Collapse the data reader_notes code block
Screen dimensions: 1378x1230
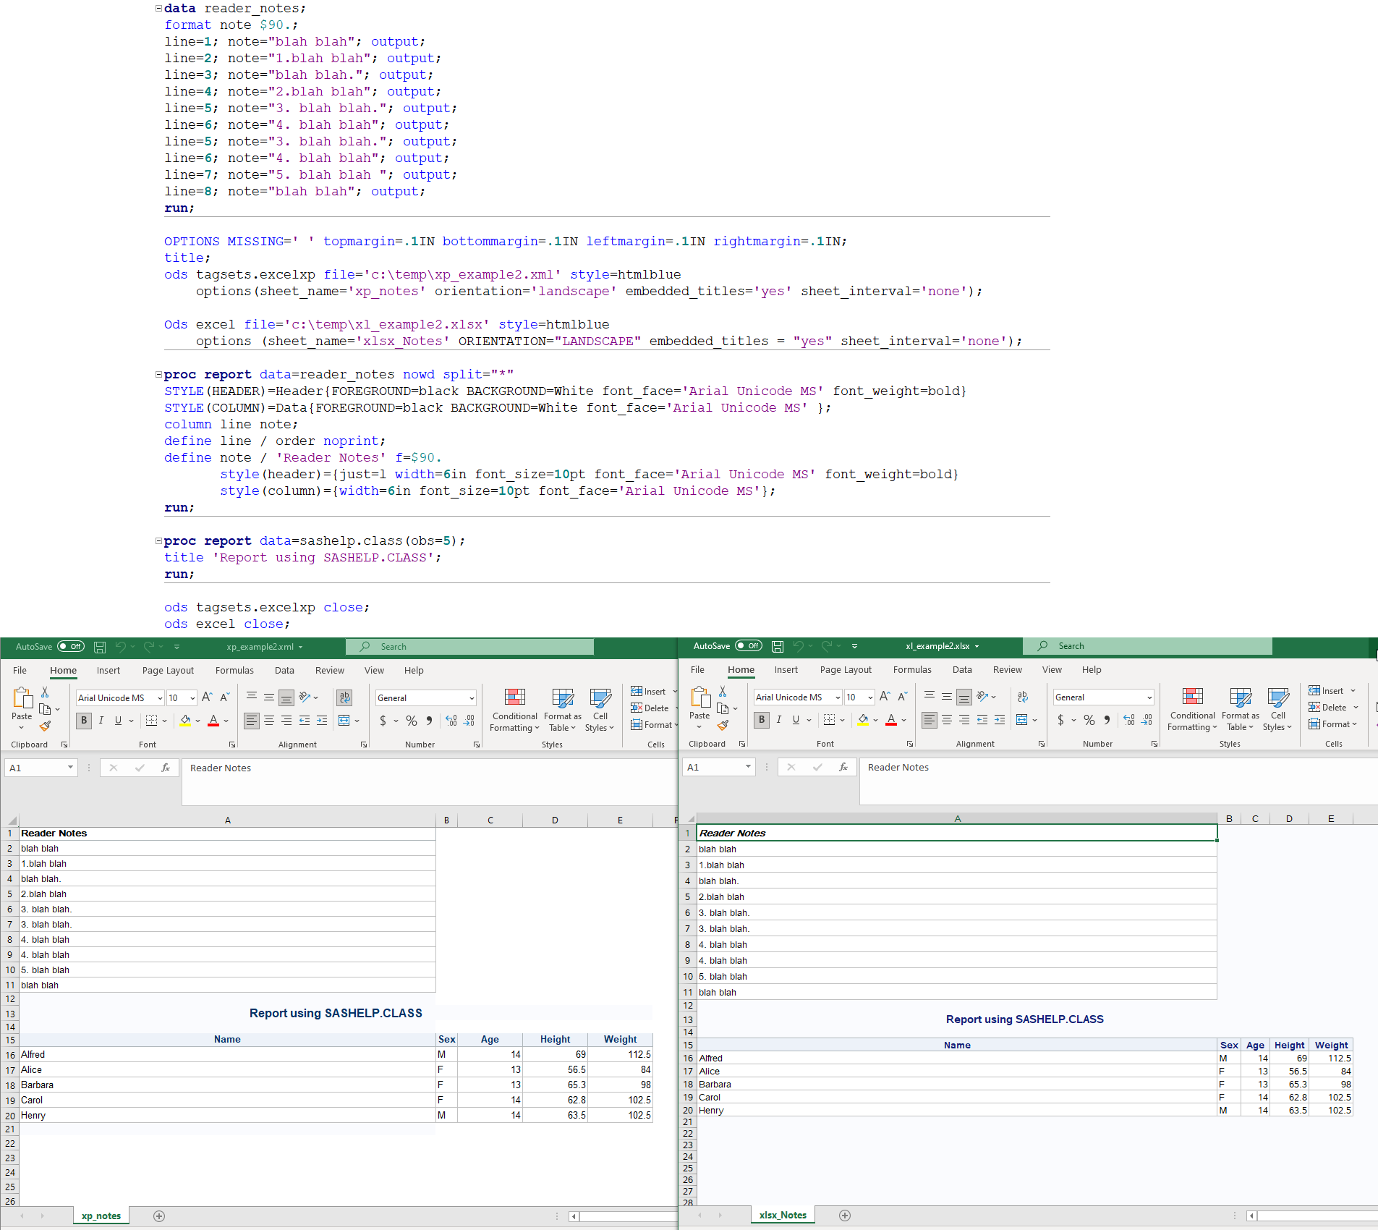click(x=158, y=9)
